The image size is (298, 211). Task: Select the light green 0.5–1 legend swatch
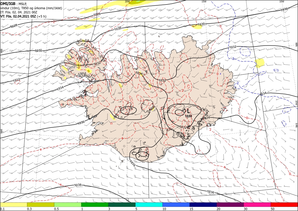pyautogui.click(x=68, y=205)
